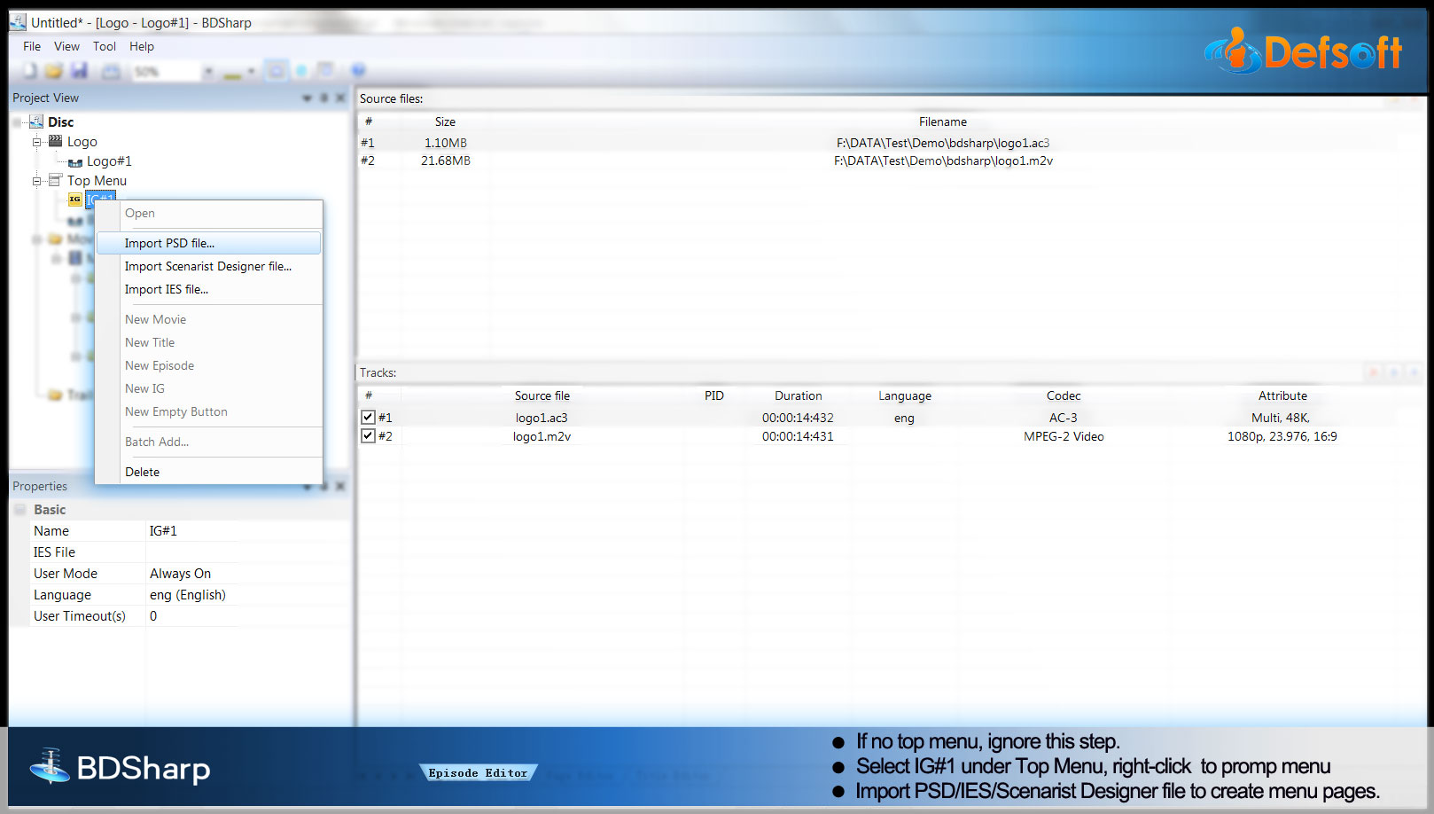Close the Project View panel
The height and width of the screenshot is (814, 1434).
coord(340,98)
